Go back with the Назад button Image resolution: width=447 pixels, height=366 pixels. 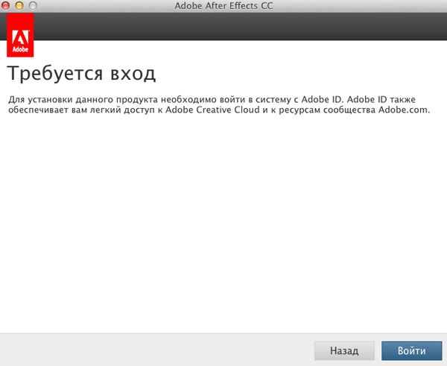(x=344, y=350)
